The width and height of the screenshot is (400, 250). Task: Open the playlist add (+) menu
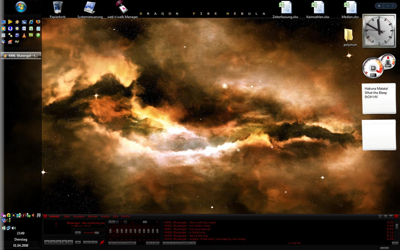coord(166,243)
